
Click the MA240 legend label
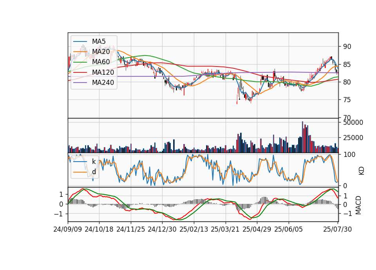103,83
